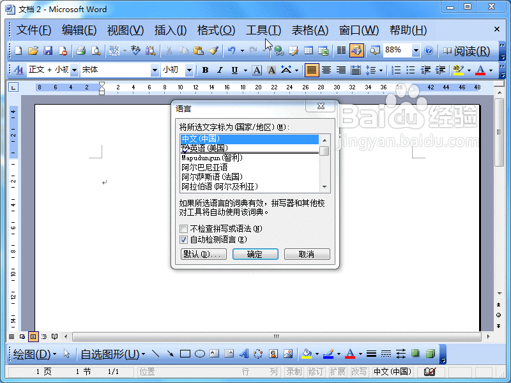Screen dimensions: 511x383
Task: Uncheck 自动检测语言 checkbox
Action: (183, 240)
